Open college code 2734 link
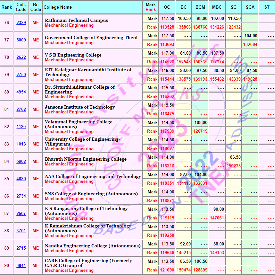The image size is (275, 275). (x=21, y=196)
